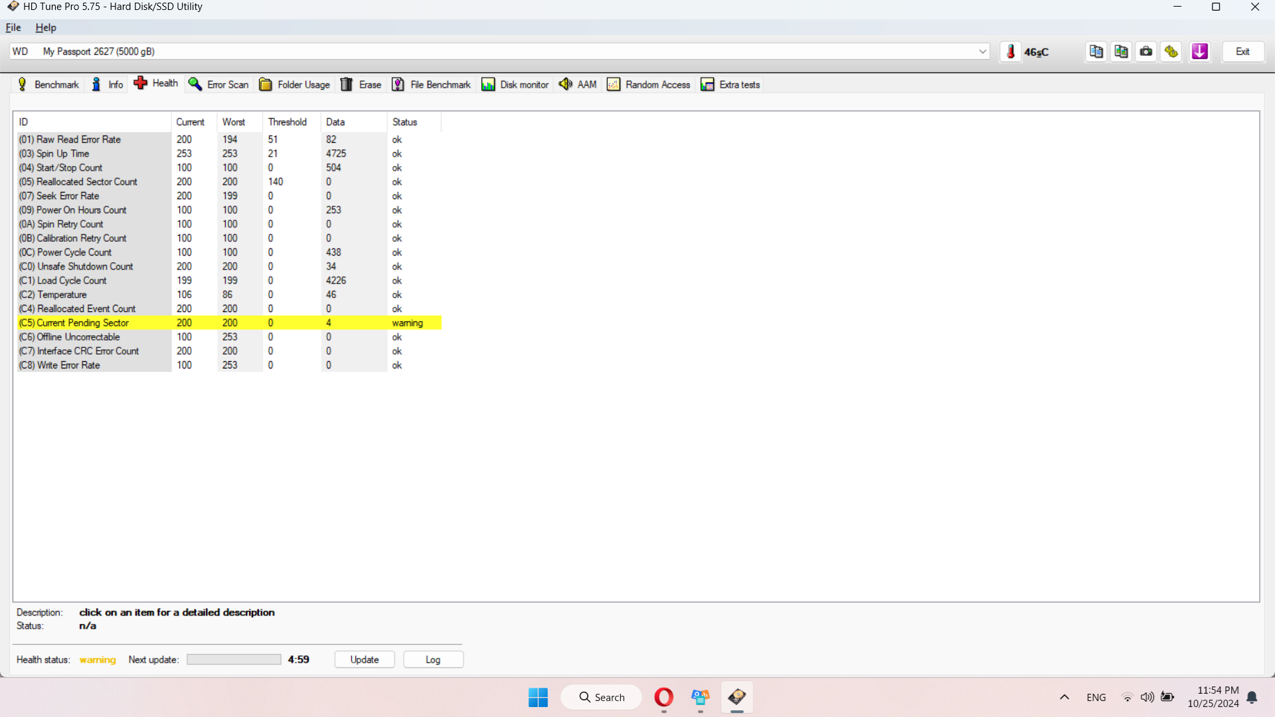Save screenshot with the camera icon
The width and height of the screenshot is (1275, 717).
1146,52
